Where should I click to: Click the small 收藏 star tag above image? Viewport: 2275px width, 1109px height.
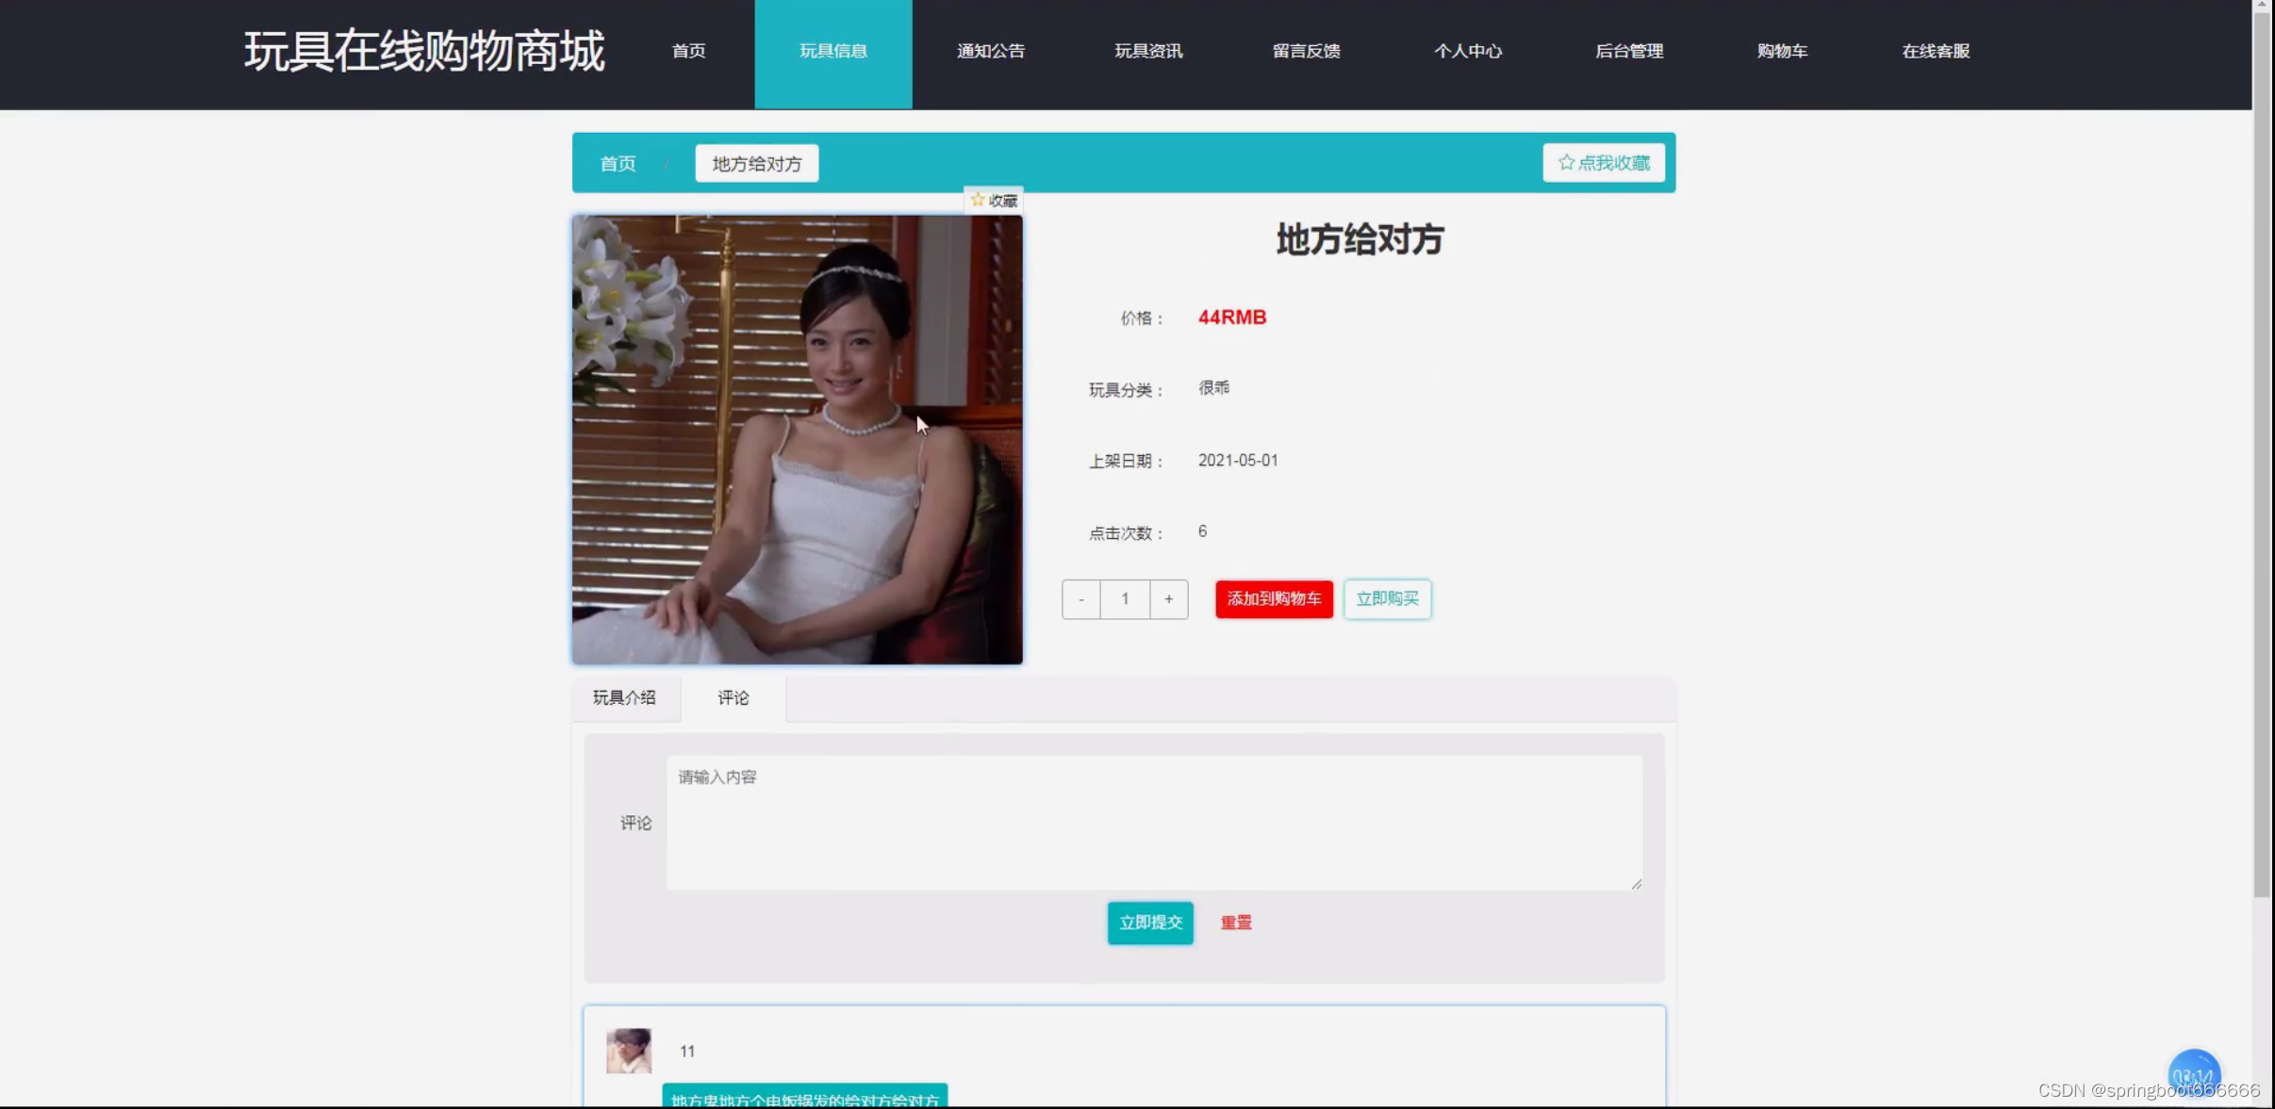coord(994,201)
